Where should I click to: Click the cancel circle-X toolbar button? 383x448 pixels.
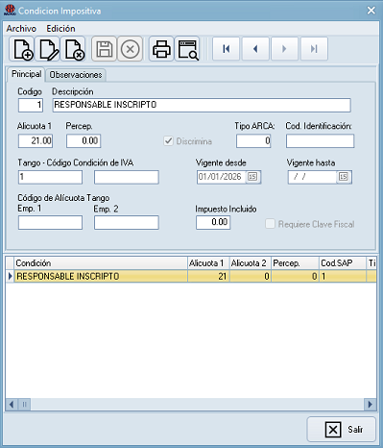click(x=130, y=49)
